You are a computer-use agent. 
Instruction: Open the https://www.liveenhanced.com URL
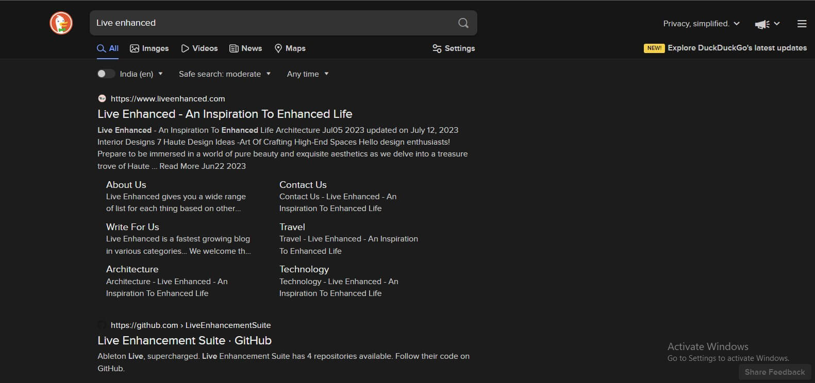[168, 98]
